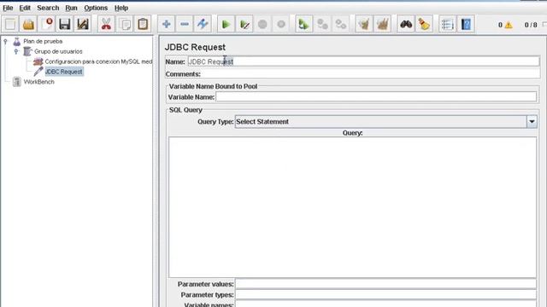Open the Options menu

[x=96, y=8]
